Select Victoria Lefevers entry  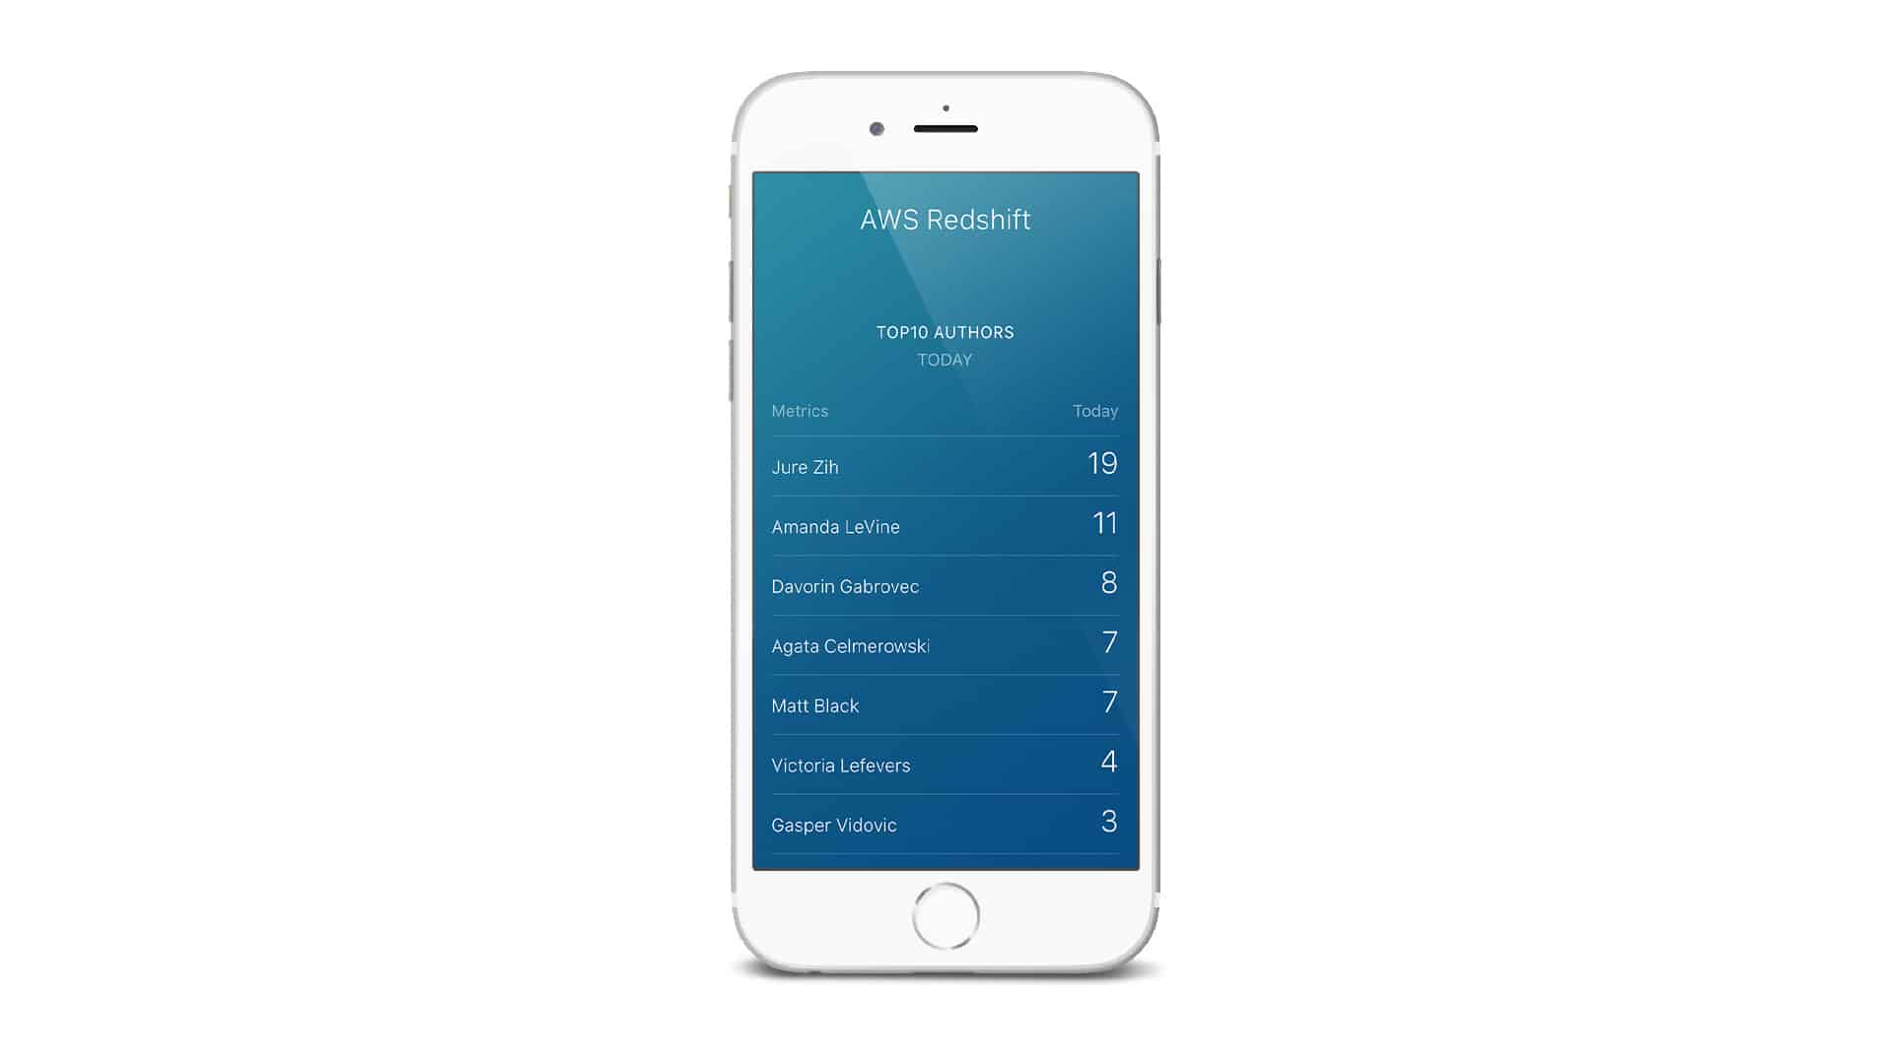(x=946, y=765)
